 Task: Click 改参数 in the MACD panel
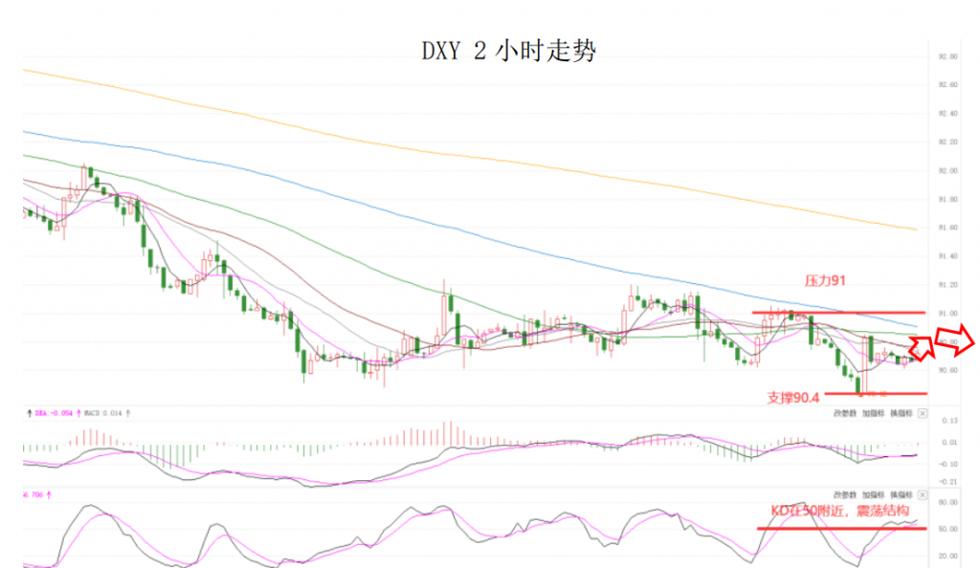click(845, 413)
